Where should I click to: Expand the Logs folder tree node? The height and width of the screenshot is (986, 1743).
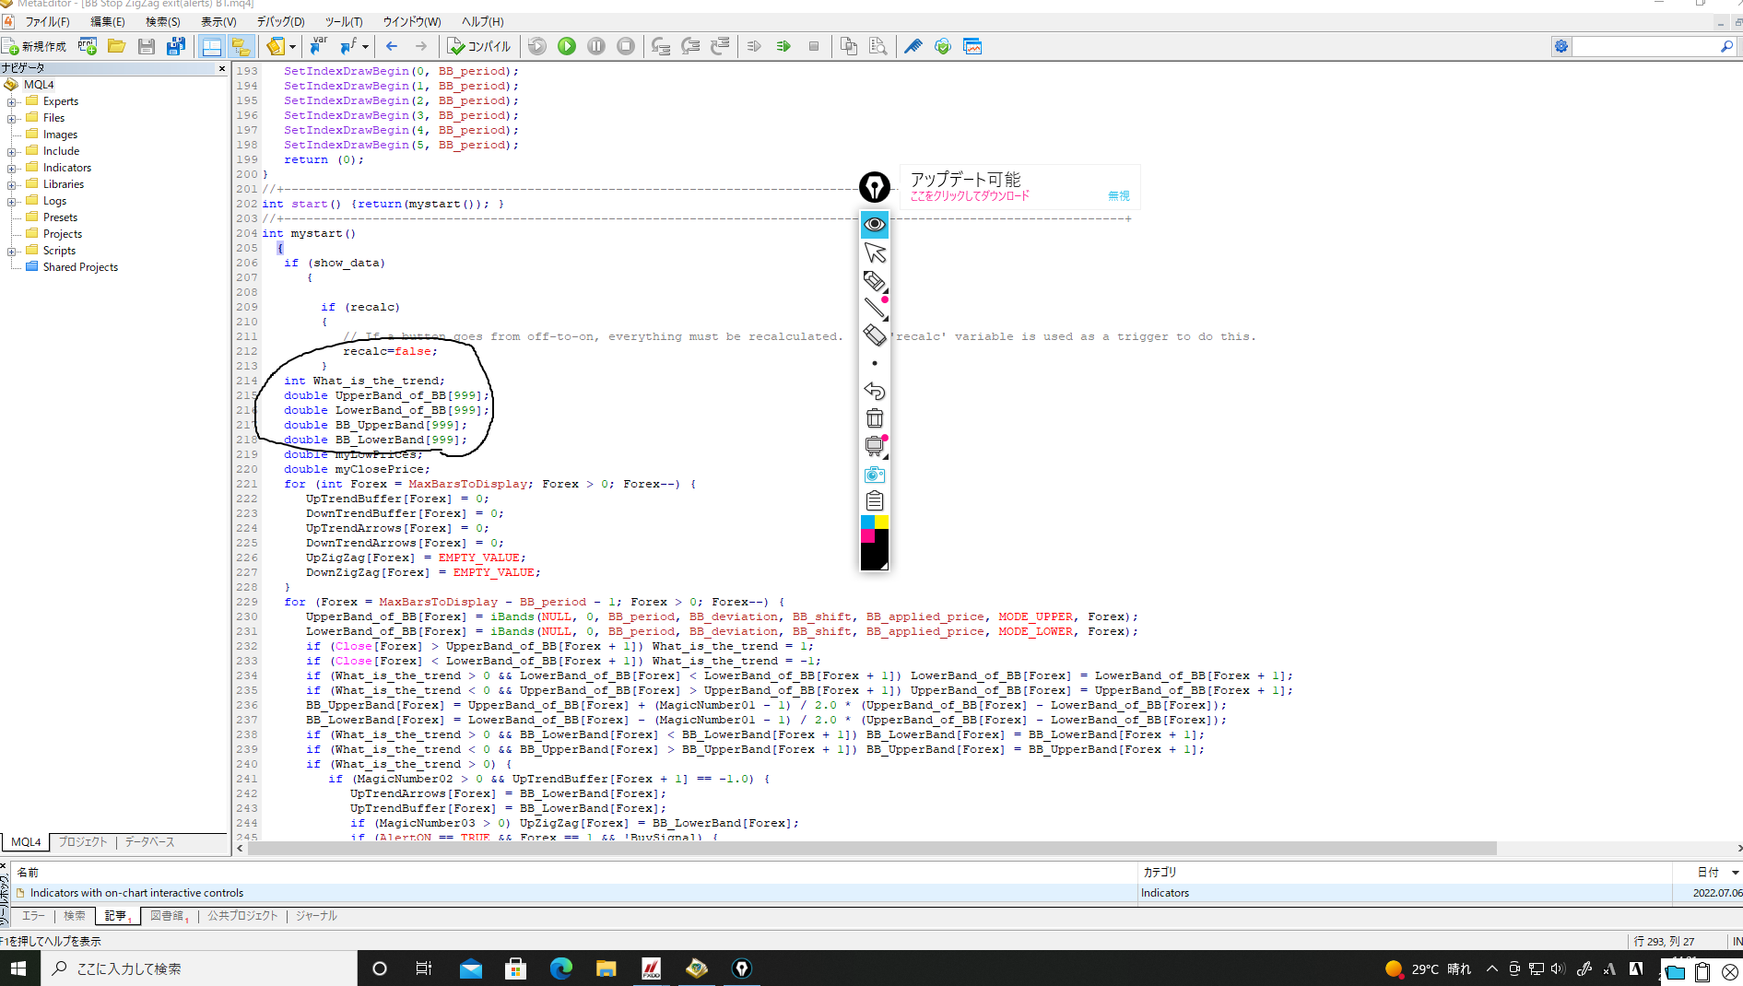[x=12, y=201]
